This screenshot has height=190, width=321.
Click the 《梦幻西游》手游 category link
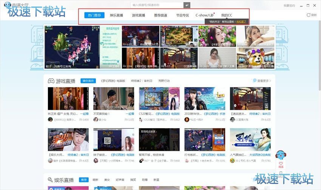[214, 114]
